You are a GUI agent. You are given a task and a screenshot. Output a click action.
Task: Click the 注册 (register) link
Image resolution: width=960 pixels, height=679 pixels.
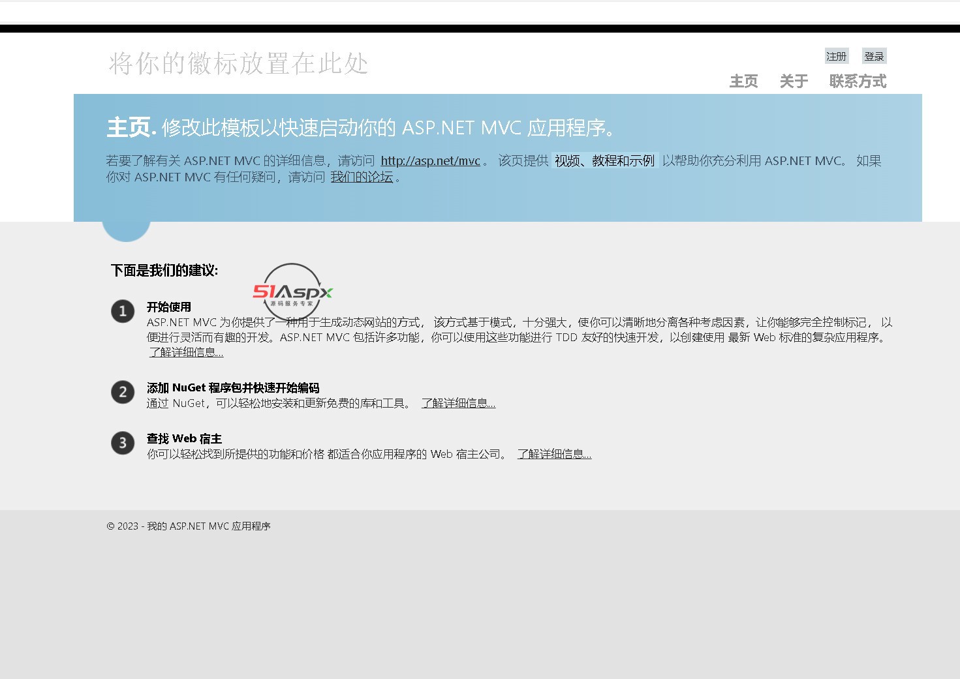click(836, 56)
